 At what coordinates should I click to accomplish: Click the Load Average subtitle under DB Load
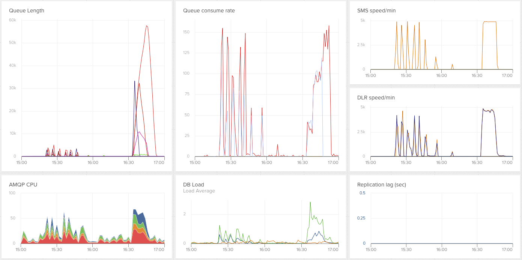(199, 191)
